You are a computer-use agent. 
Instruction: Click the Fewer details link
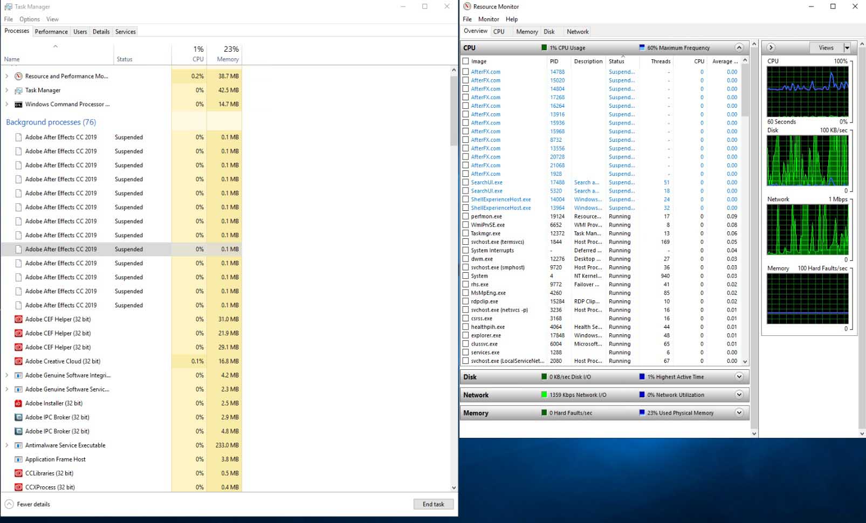pyautogui.click(x=33, y=504)
